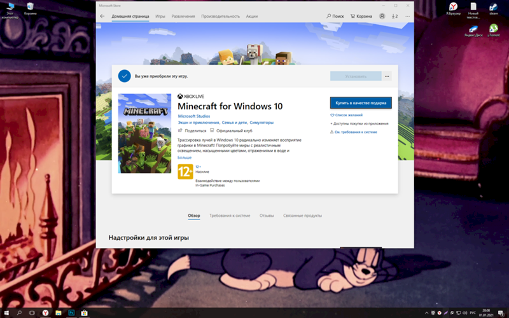This screenshot has height=318, width=509.
Task: Click the Minecraft for Windows 10 title
Action: 230,106
